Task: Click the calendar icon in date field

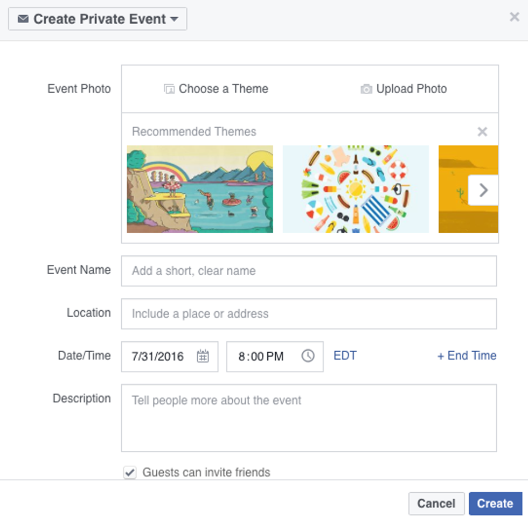Action: tap(203, 356)
